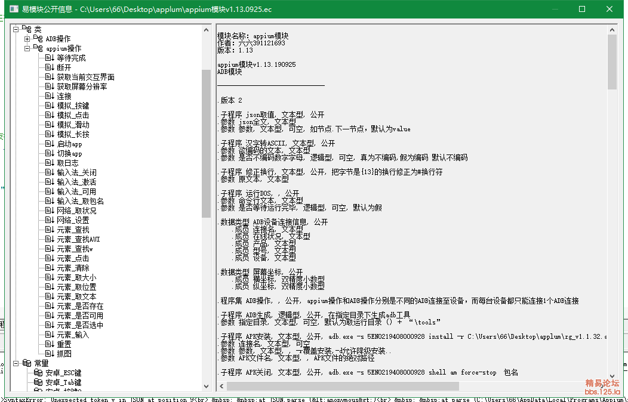Open the 切换app method entry
The width and height of the screenshot is (628, 402).
[69, 153]
